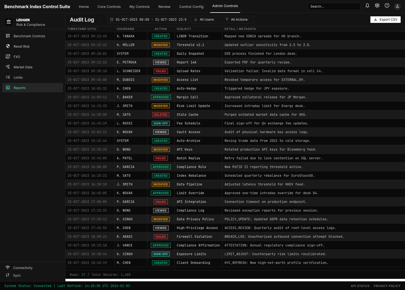Switch to Core Controls tab
This screenshot has width=405, height=290.
(109, 7)
